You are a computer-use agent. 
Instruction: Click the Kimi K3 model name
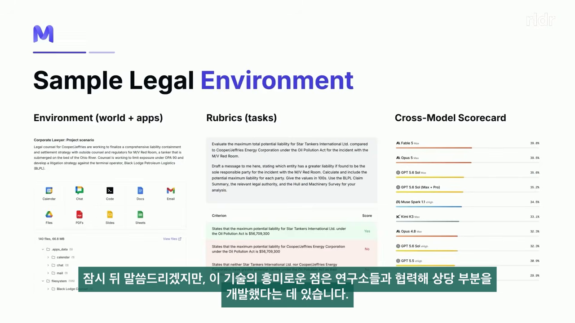407,217
